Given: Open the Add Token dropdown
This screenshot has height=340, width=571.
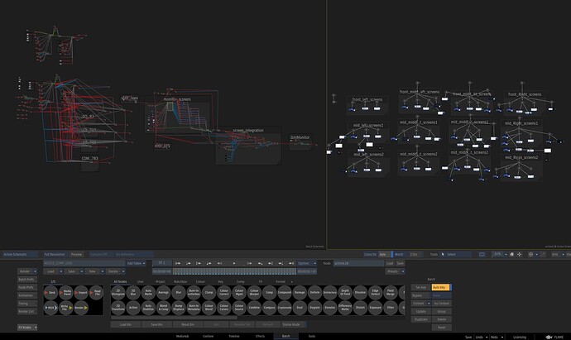Looking at the screenshot, I should 136,263.
